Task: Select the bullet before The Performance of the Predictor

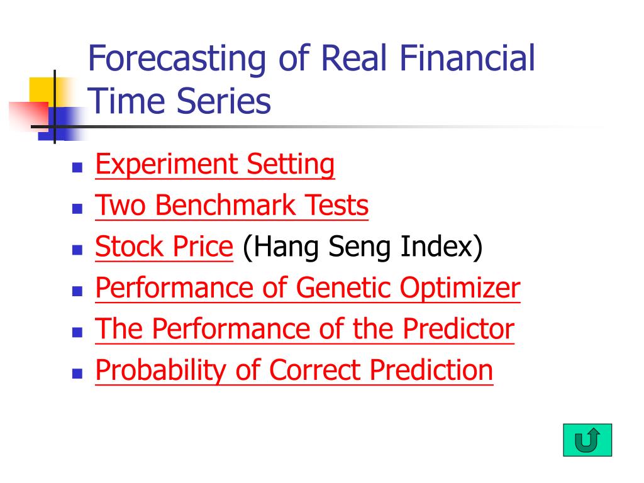Action: (x=77, y=332)
